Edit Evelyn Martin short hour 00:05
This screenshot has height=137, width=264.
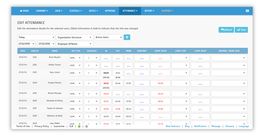pyautogui.click(x=160, y=83)
